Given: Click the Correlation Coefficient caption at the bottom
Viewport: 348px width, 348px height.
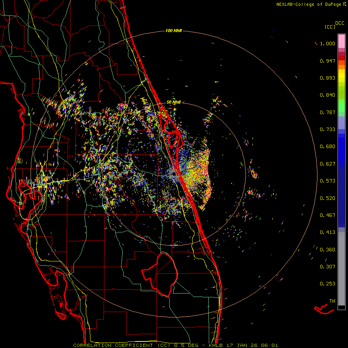Looking at the screenshot, I should pos(175,345).
